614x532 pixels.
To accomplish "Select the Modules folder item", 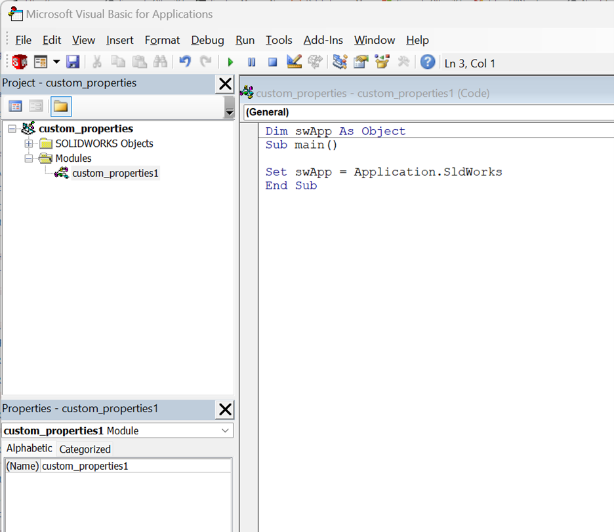I will point(73,159).
